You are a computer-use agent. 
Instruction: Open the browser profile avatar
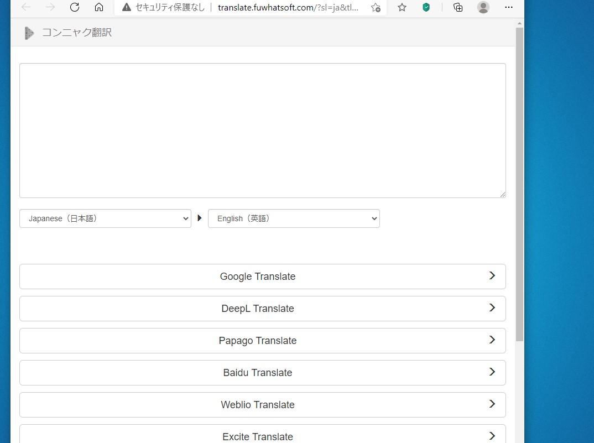(x=483, y=7)
